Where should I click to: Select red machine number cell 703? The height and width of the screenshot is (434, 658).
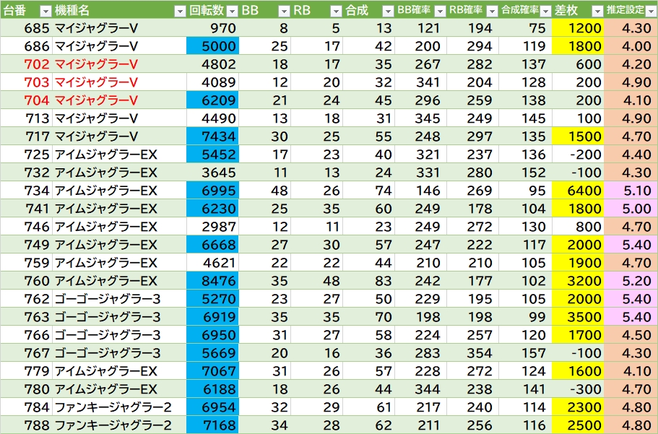tap(26, 82)
